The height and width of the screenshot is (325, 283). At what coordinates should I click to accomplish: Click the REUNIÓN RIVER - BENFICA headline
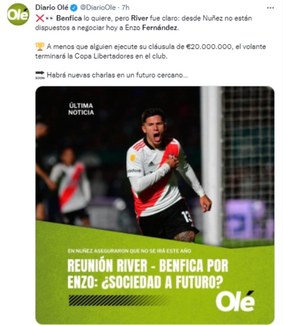pyautogui.click(x=147, y=274)
